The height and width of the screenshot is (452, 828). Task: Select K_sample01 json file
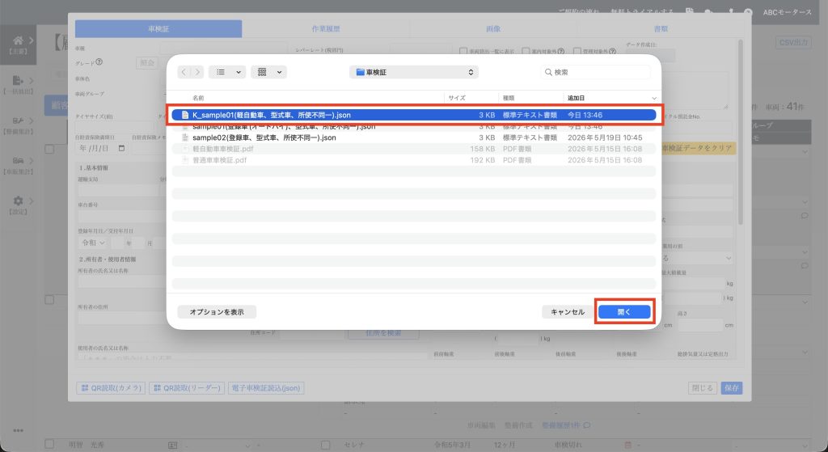coord(414,115)
